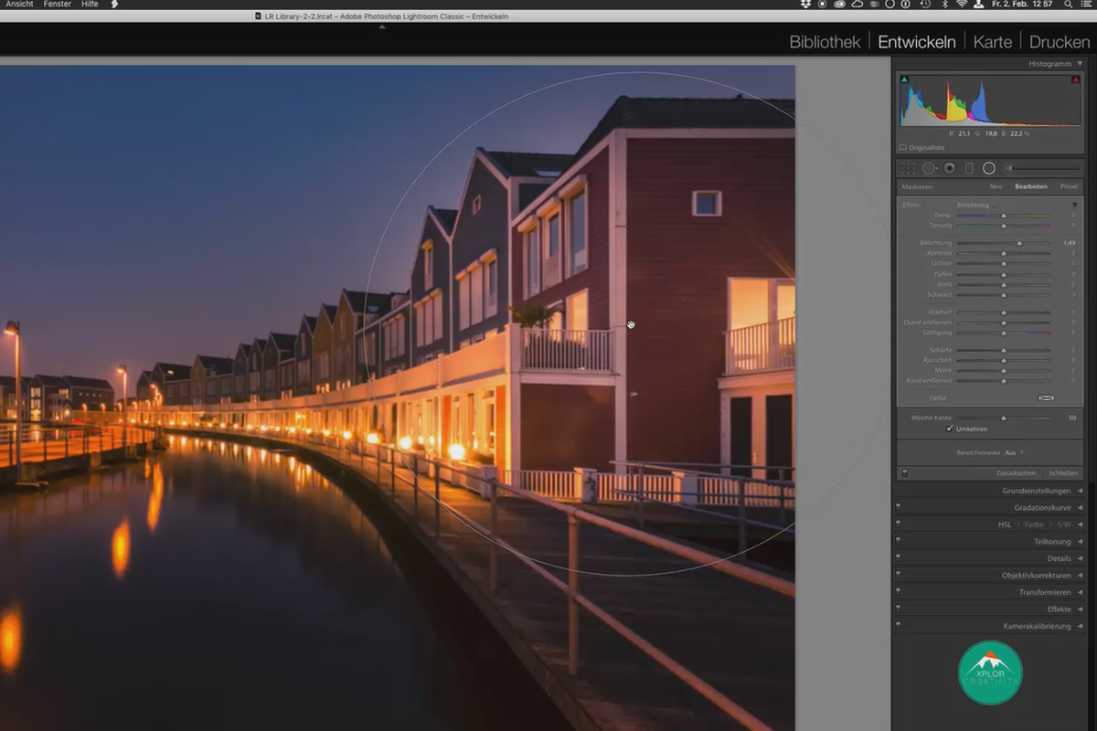The width and height of the screenshot is (1097, 731).
Task: Select Farbe tab in HSL panel
Action: 1034,524
